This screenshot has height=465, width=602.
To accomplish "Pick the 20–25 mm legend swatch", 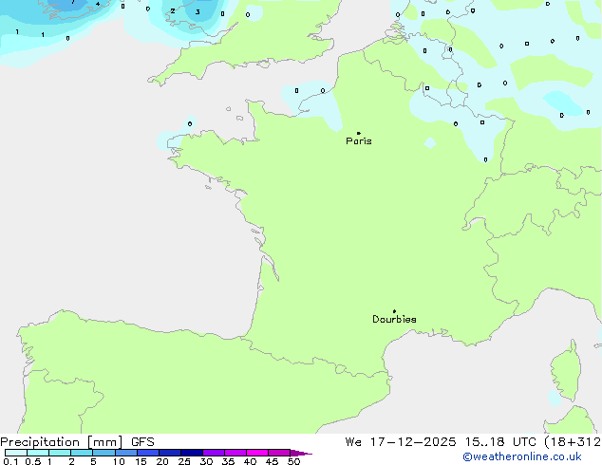I will click(170, 453).
